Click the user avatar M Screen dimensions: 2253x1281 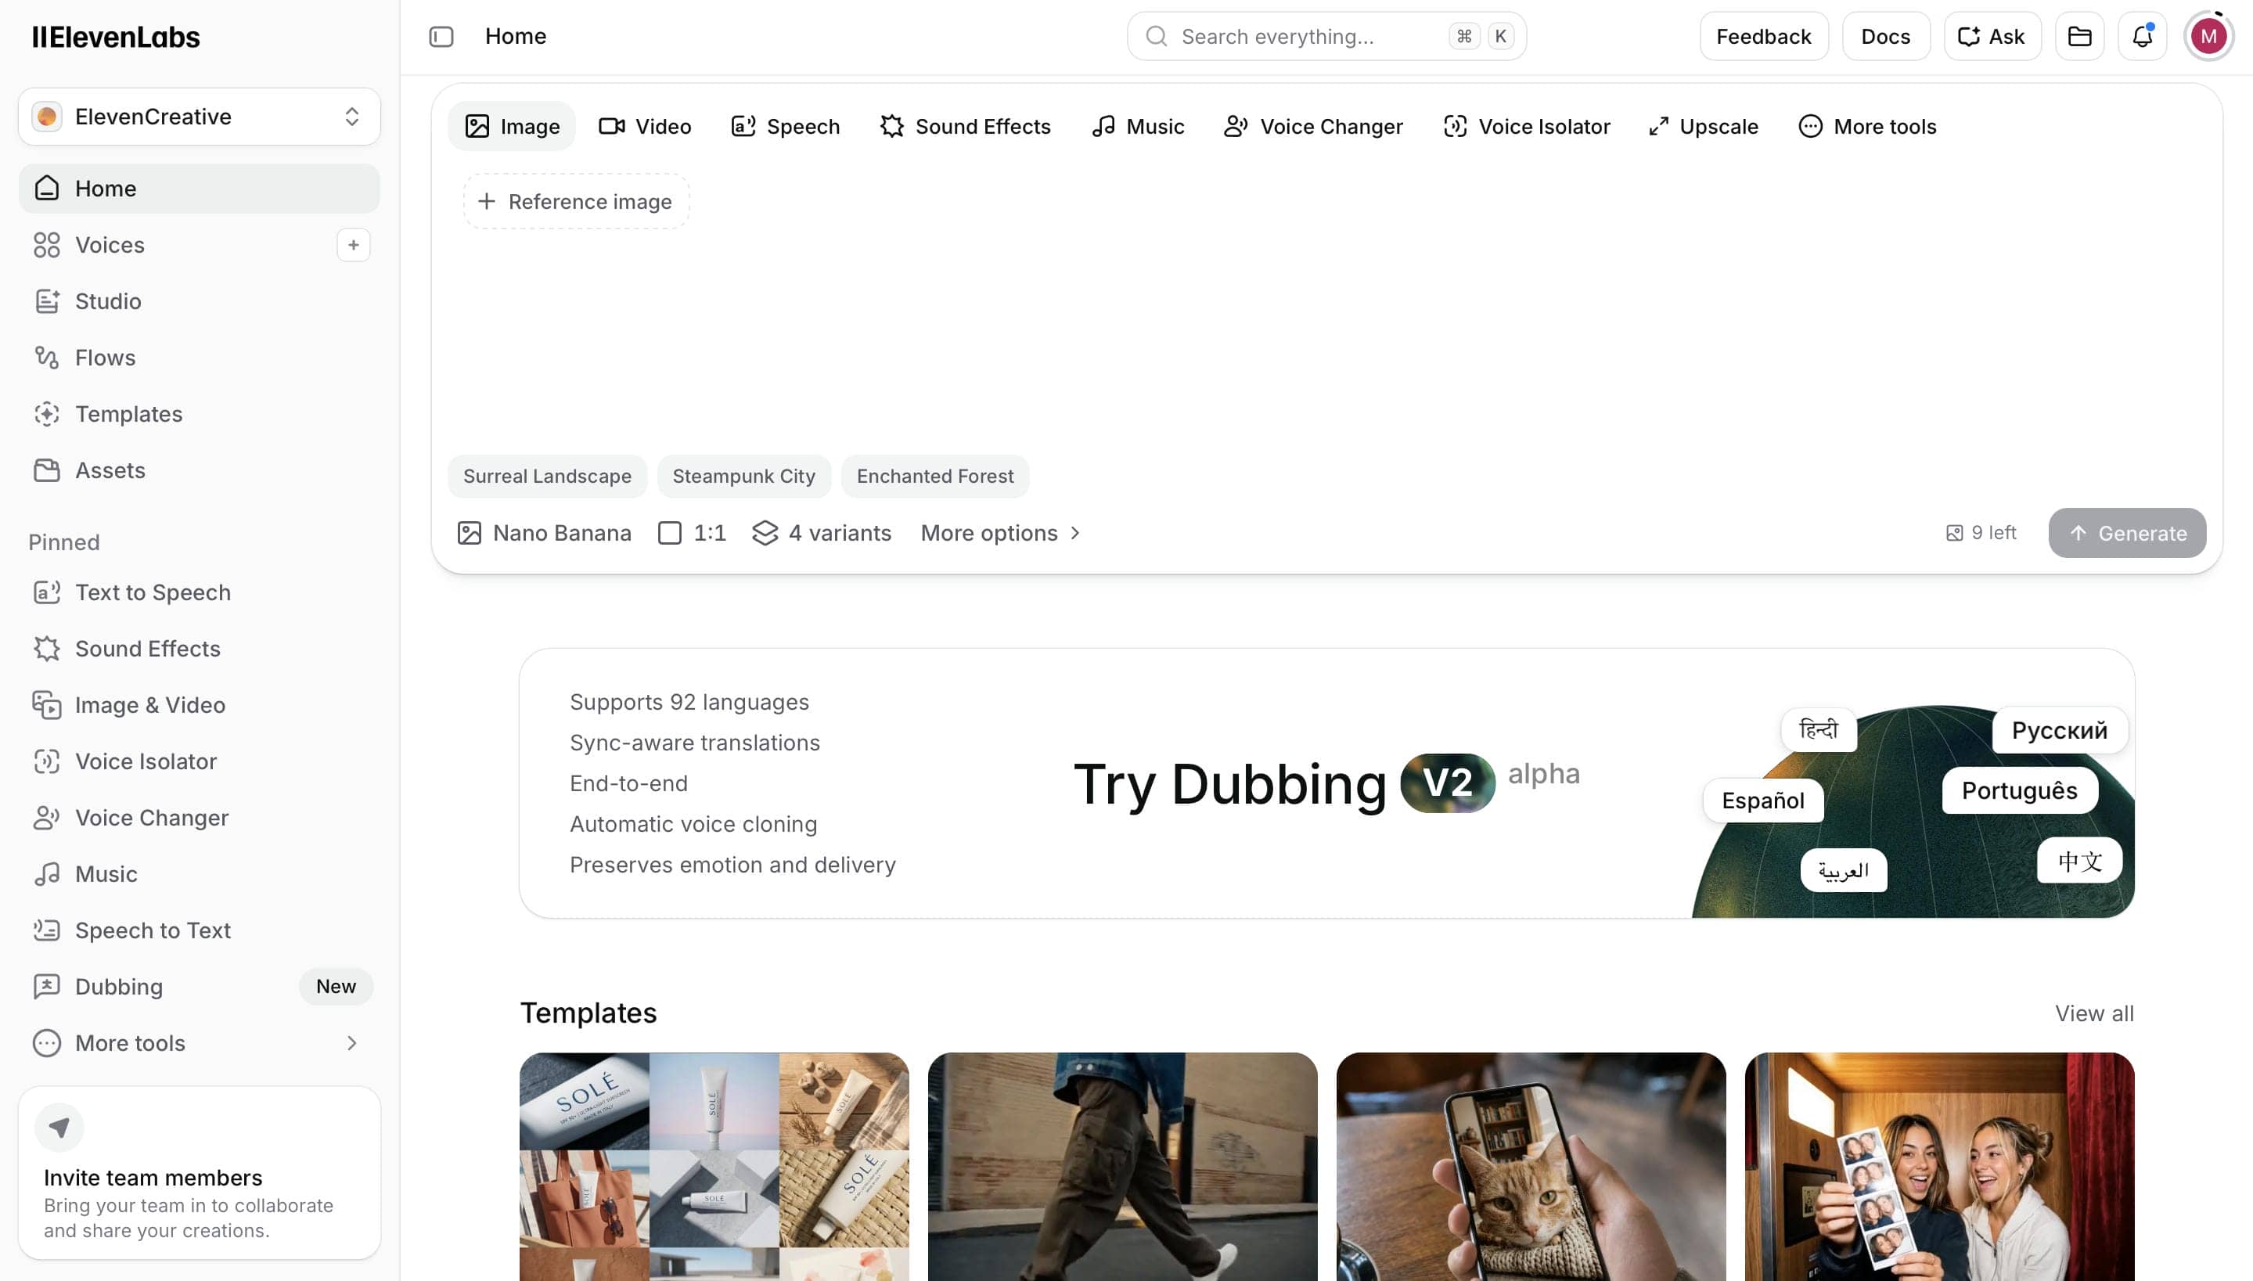2208,36
